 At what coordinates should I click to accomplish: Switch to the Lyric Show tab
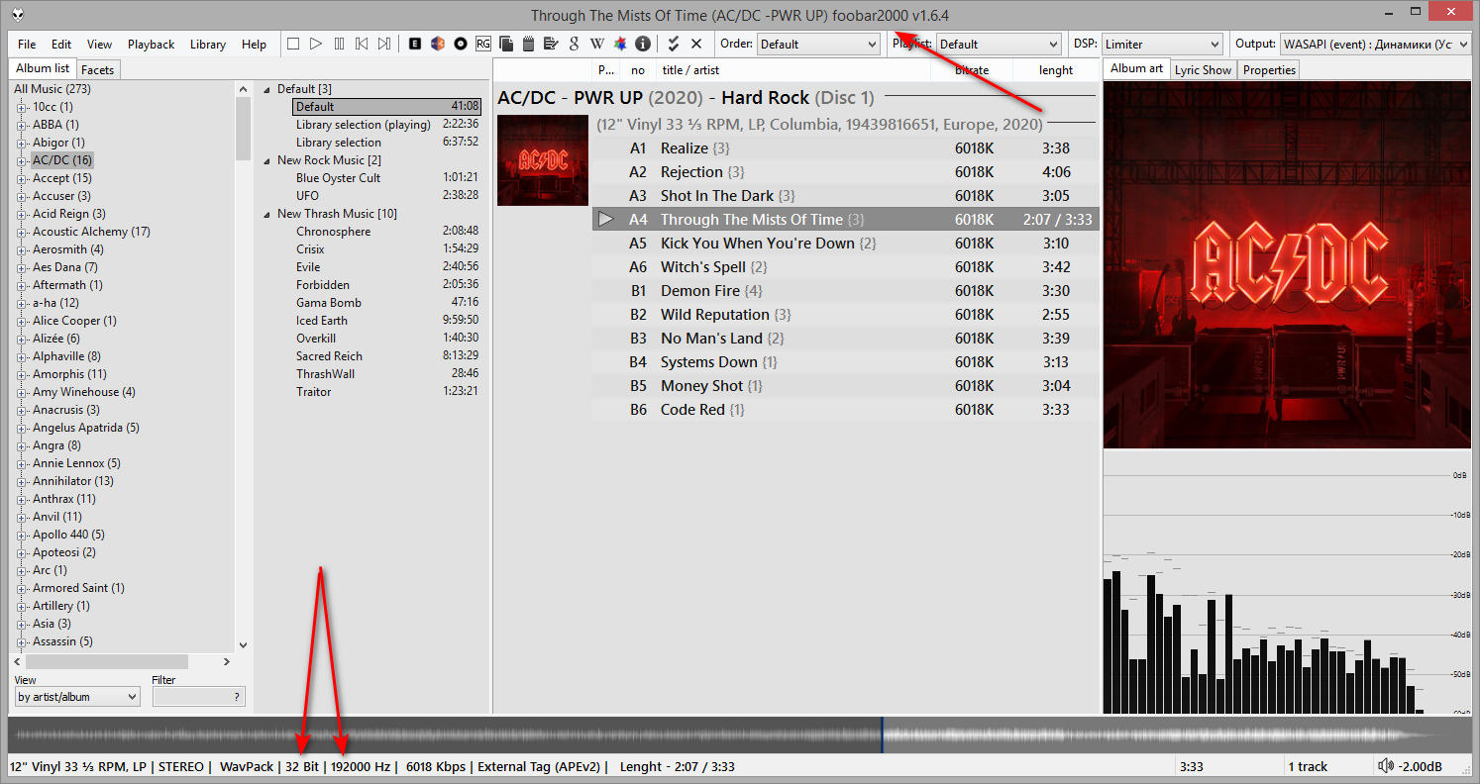(1203, 70)
